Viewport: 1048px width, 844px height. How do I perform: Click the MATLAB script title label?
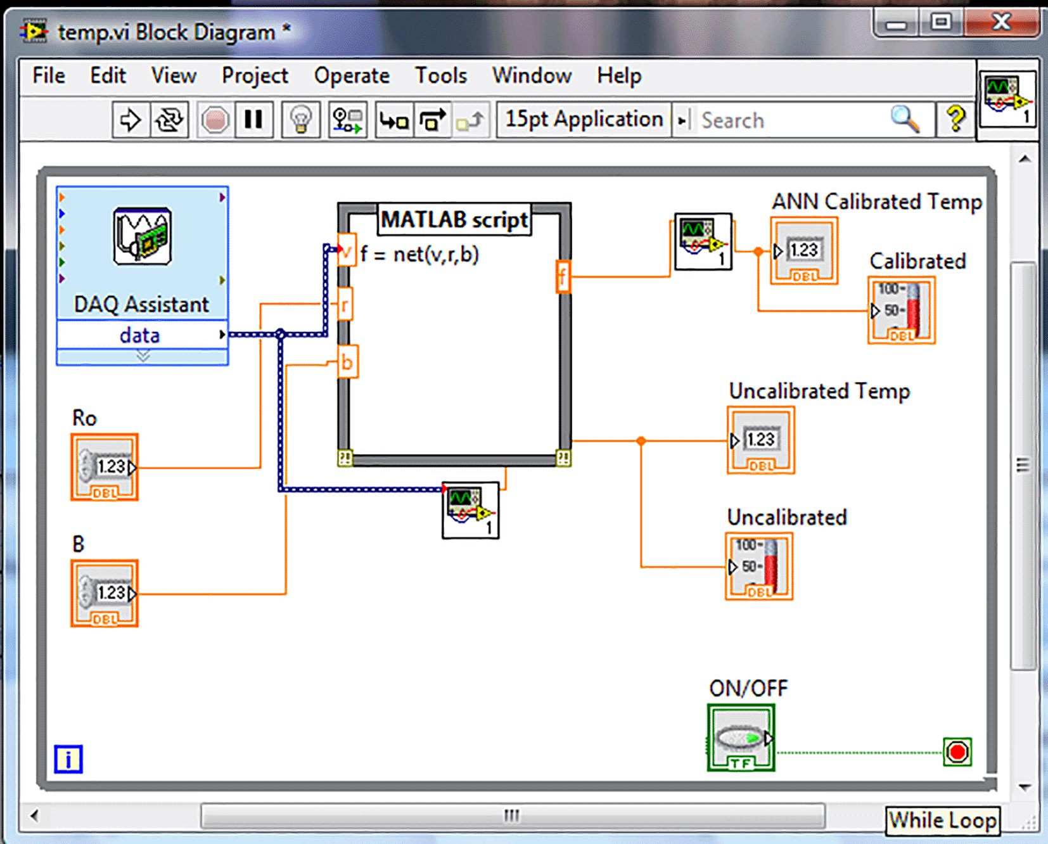click(454, 220)
